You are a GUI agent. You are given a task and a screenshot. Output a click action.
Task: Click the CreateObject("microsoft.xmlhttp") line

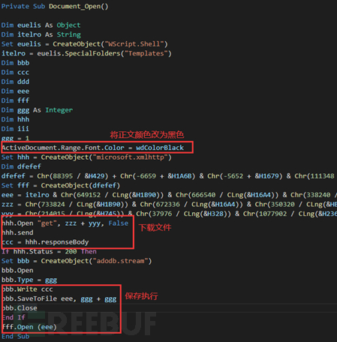(x=86, y=157)
